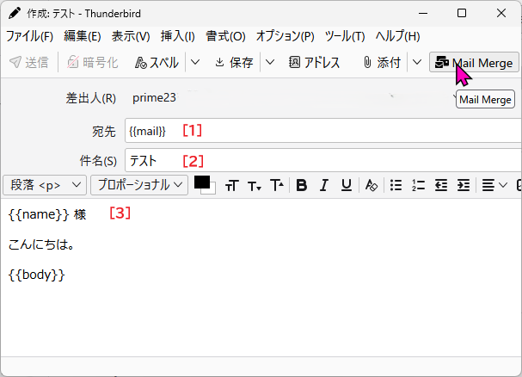Screen dimensions: 522x377
Task: Click the Bold formatting icon
Action: (301, 185)
